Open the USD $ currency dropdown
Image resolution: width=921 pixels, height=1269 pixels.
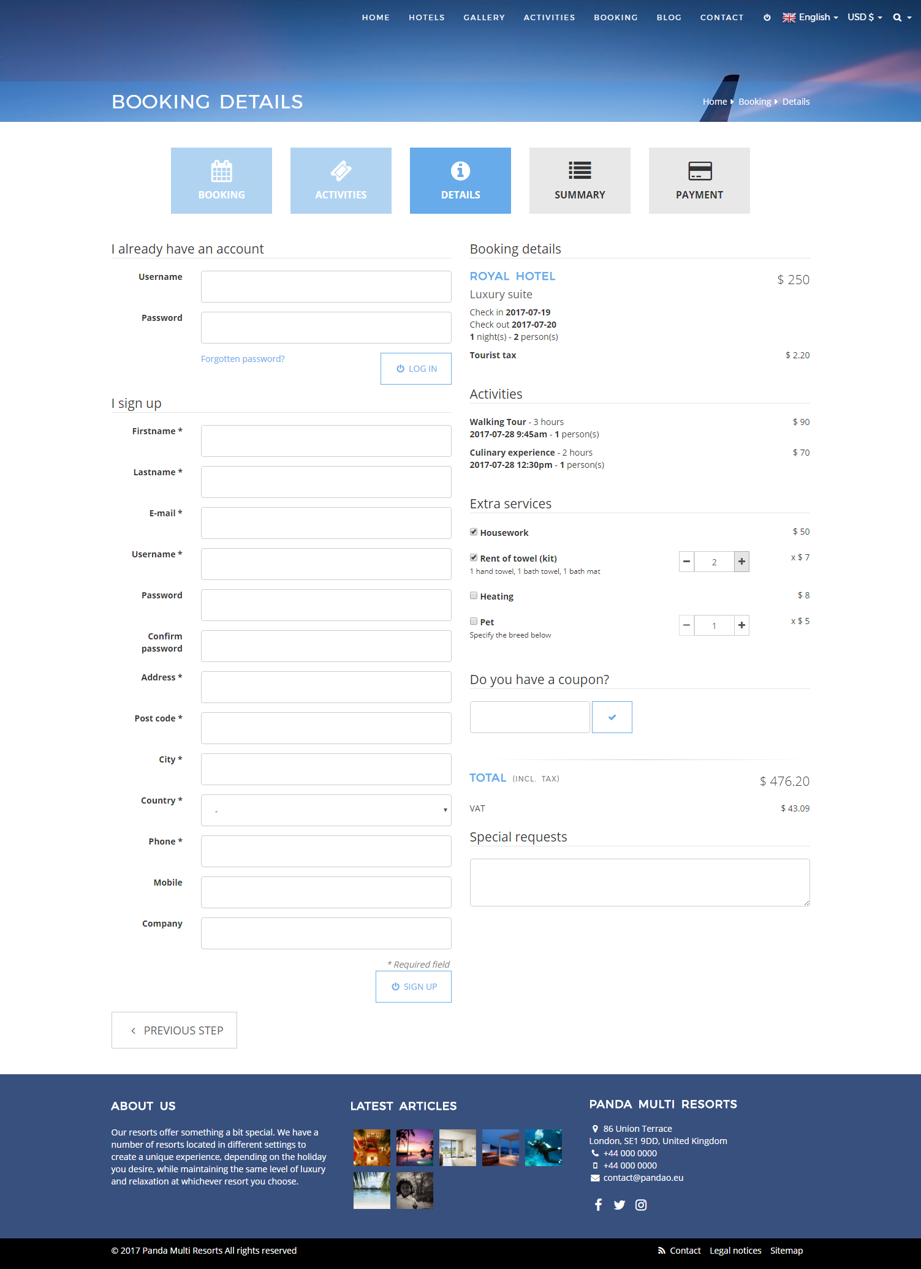click(865, 17)
